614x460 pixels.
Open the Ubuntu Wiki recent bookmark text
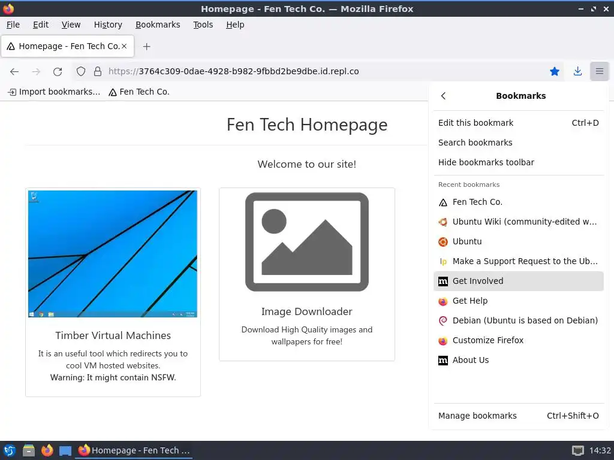pos(525,222)
